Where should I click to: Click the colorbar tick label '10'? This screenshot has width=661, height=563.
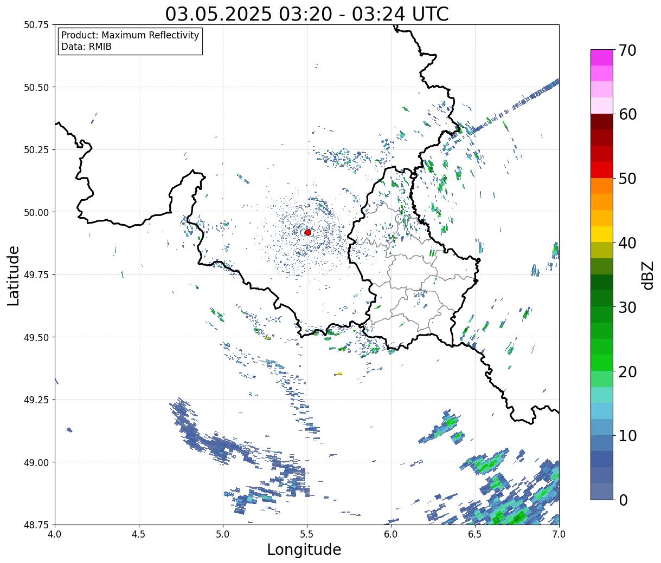[627, 435]
